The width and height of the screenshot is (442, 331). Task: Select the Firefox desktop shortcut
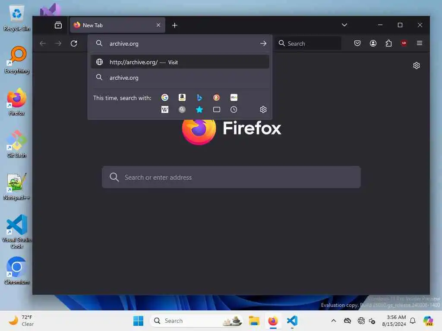click(17, 102)
